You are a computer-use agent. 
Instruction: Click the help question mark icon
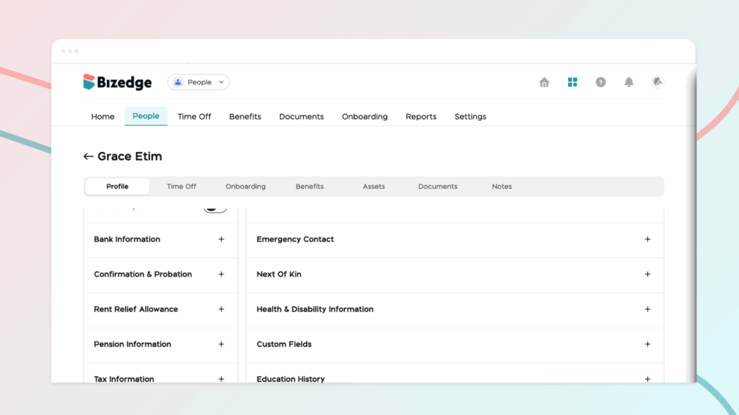[x=600, y=82]
